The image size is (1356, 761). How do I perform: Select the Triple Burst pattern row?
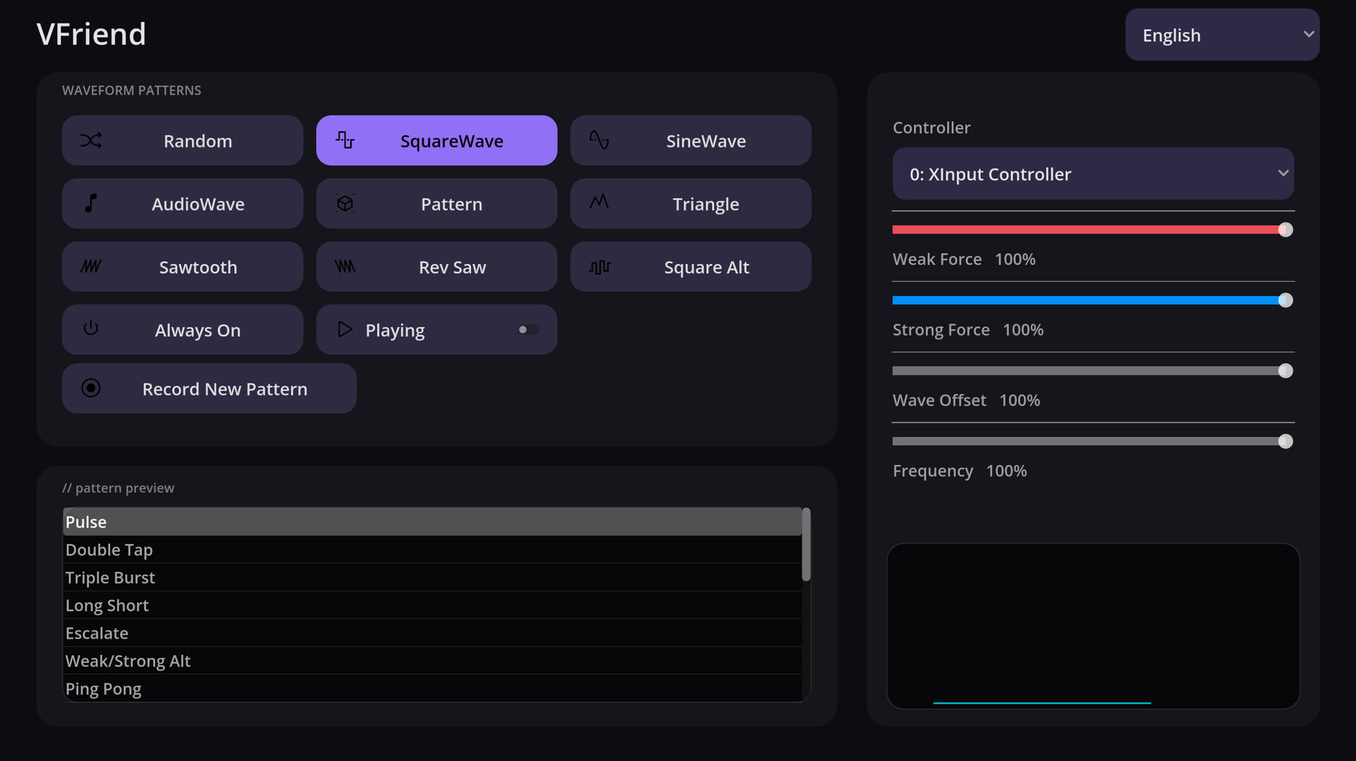[x=432, y=577]
